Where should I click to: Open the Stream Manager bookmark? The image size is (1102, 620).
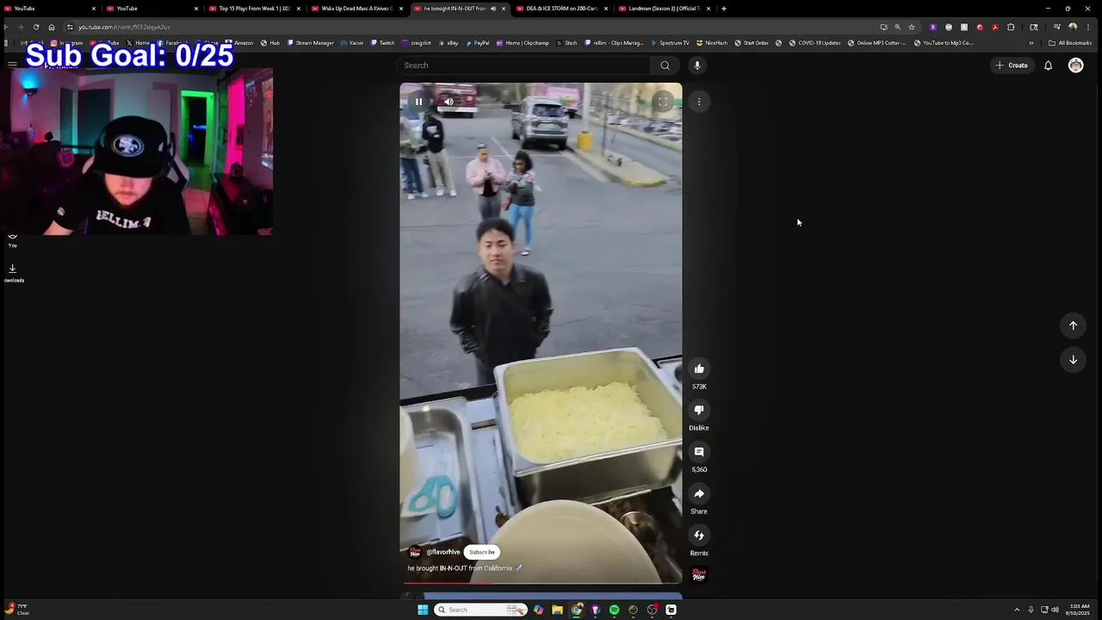coord(310,43)
